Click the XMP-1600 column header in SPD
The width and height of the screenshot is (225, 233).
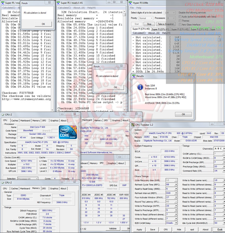click(x=124, y=195)
